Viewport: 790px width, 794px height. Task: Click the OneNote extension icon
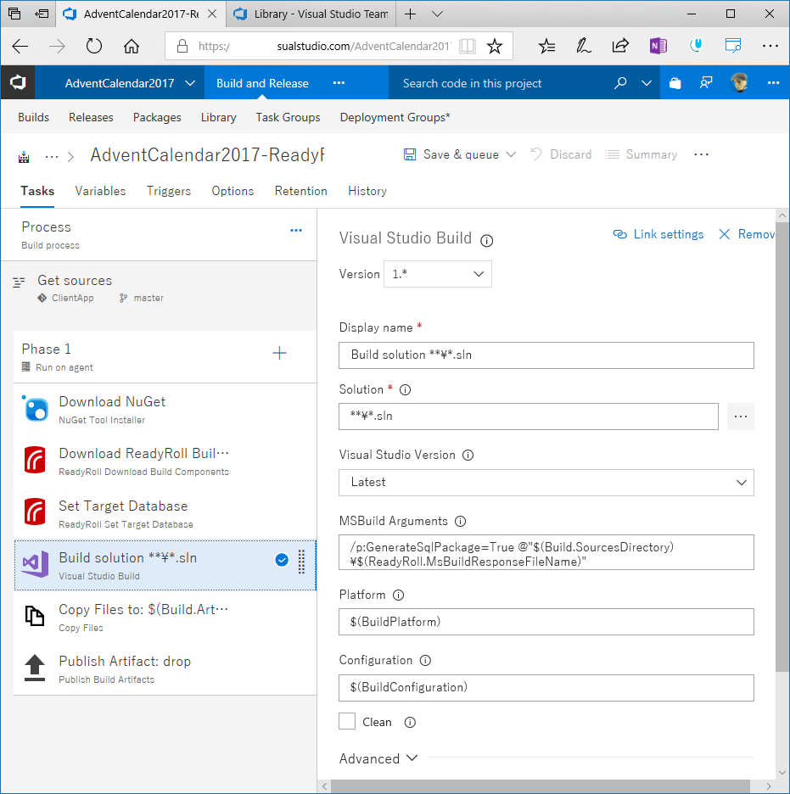click(x=658, y=47)
